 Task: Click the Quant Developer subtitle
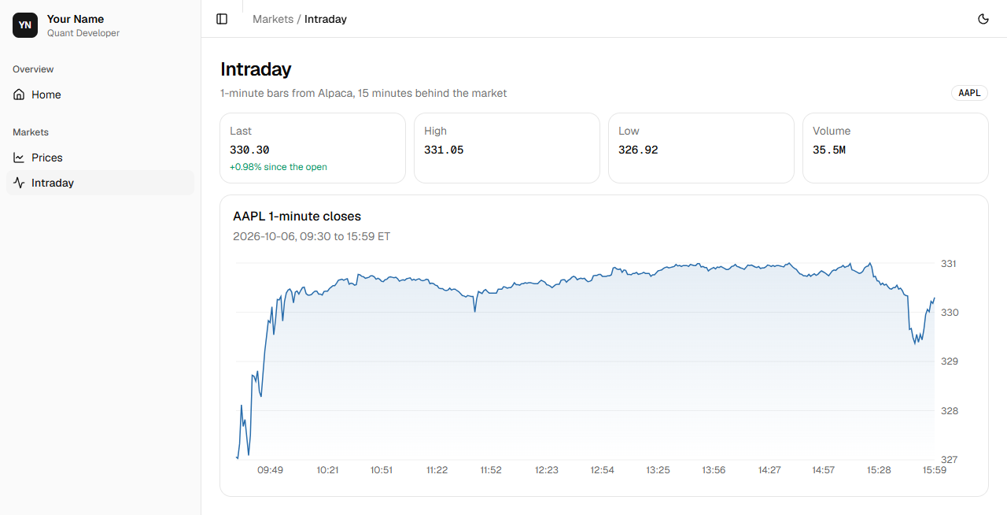pyautogui.click(x=83, y=33)
